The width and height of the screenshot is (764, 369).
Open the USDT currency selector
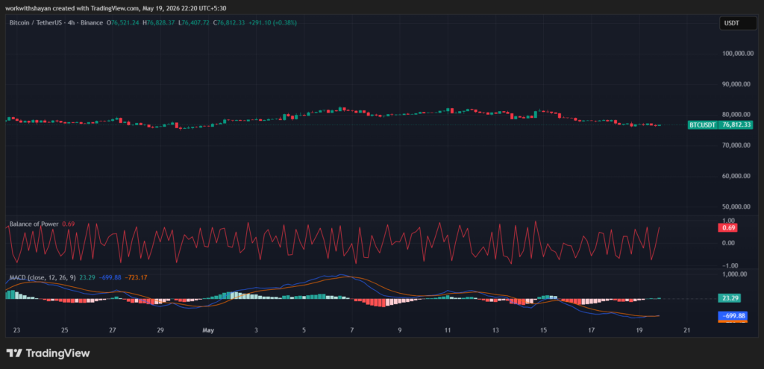[738, 23]
